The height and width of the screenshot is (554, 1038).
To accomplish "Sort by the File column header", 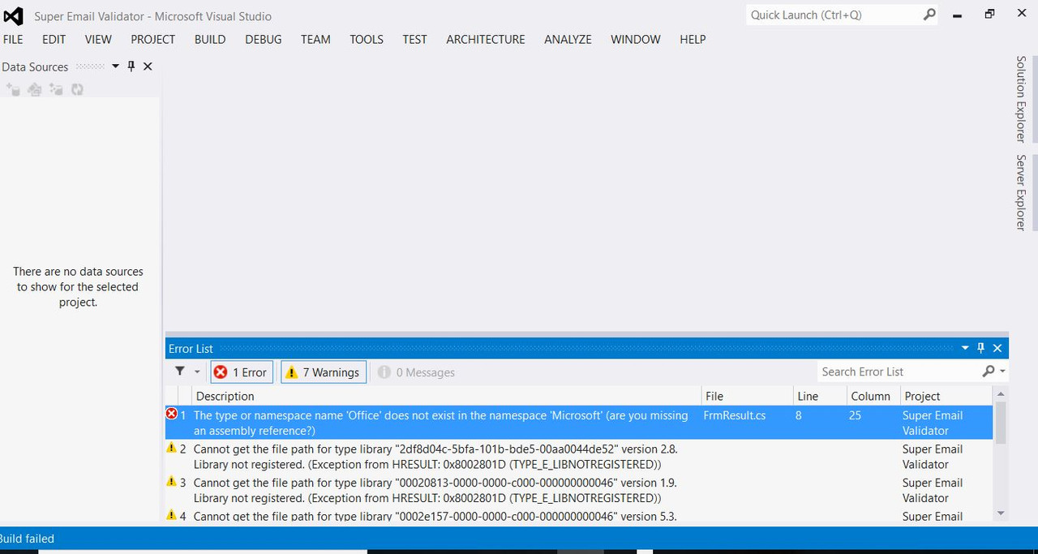I will [748, 396].
